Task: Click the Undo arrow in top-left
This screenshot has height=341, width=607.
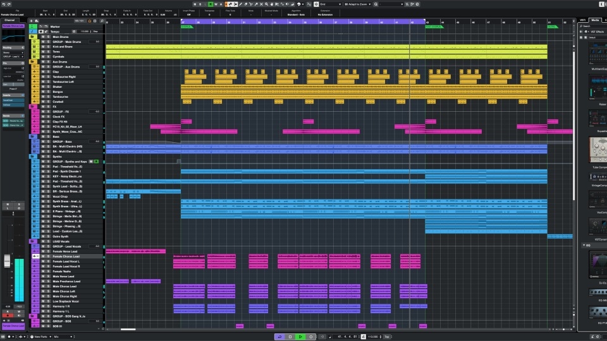Action: [x=4, y=4]
